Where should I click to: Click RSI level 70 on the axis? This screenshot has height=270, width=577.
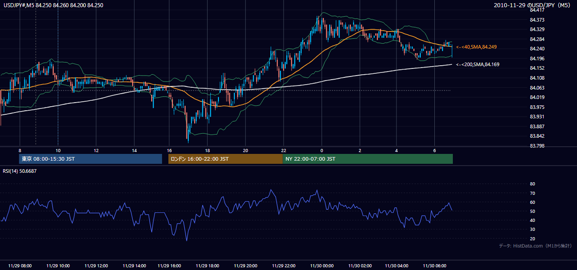[532, 193]
